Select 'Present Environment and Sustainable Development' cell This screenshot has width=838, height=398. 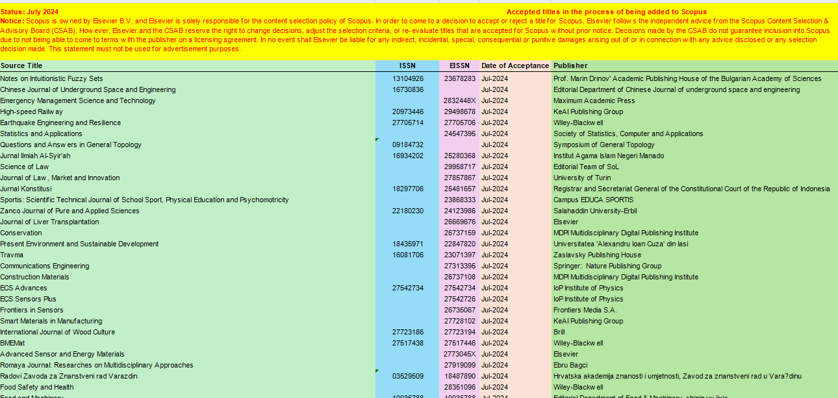tap(188, 244)
